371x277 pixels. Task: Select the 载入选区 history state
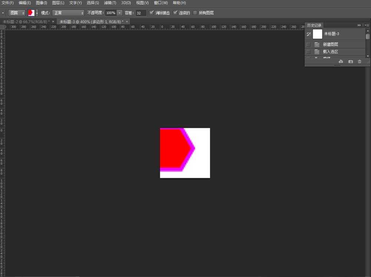coord(330,52)
